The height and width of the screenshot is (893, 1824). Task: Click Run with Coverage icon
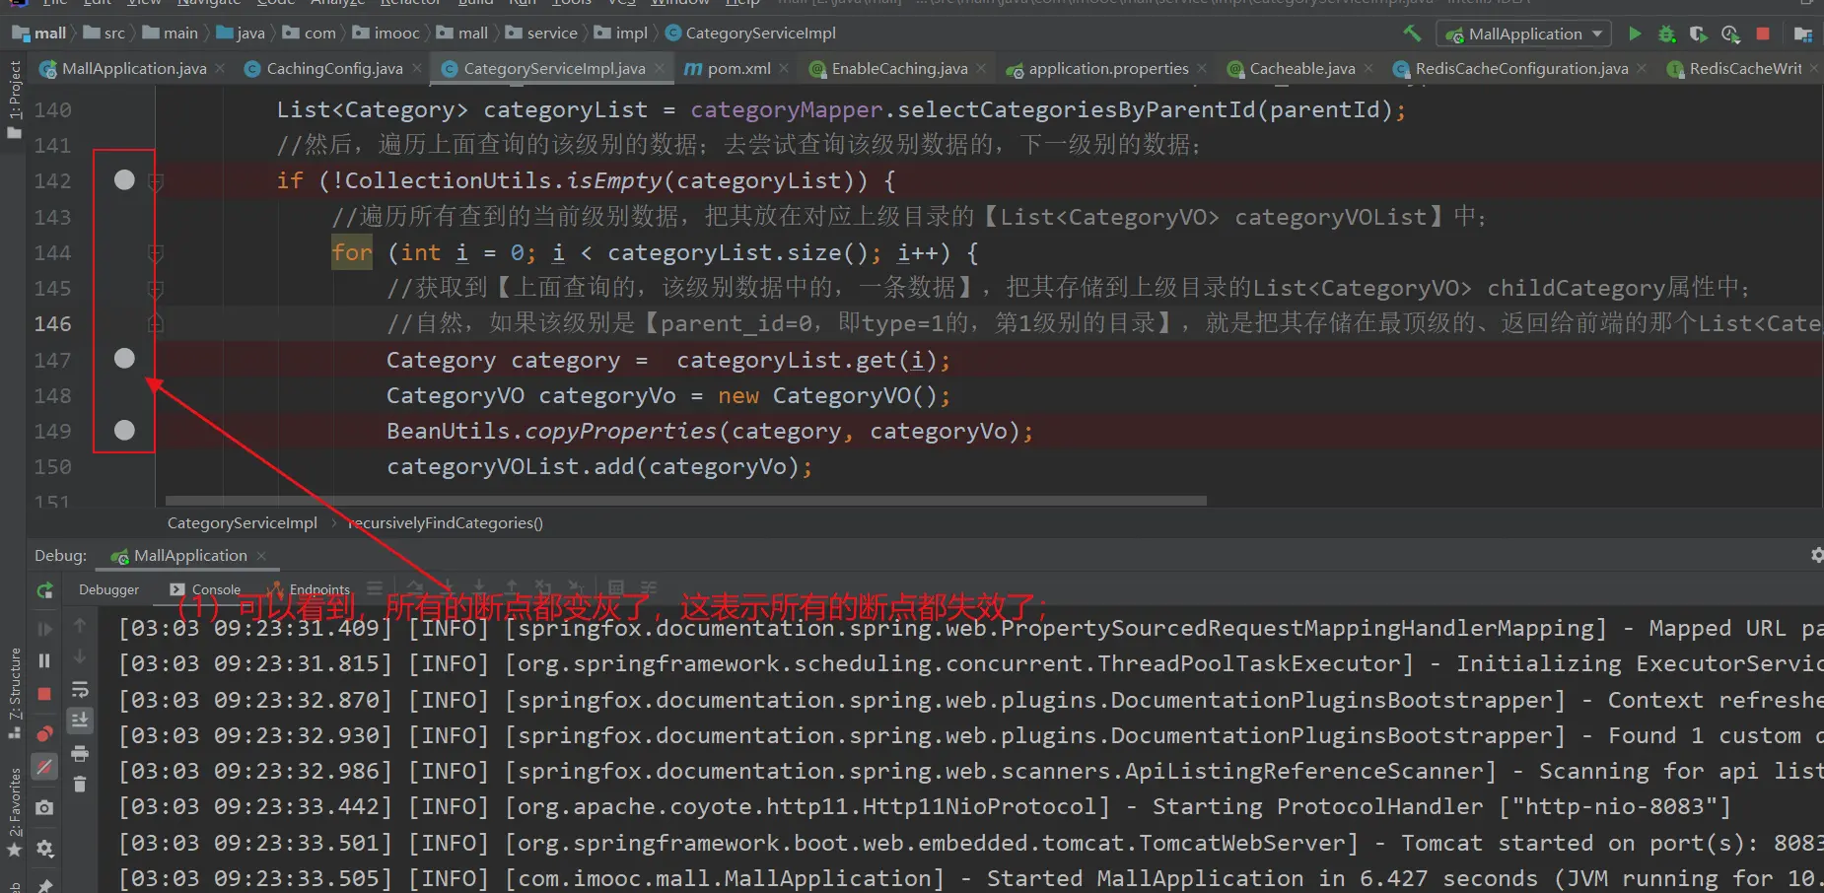click(1698, 34)
